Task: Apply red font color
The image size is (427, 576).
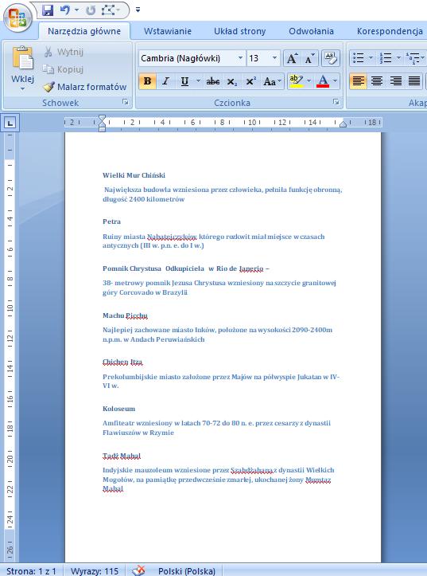Action: click(x=323, y=81)
